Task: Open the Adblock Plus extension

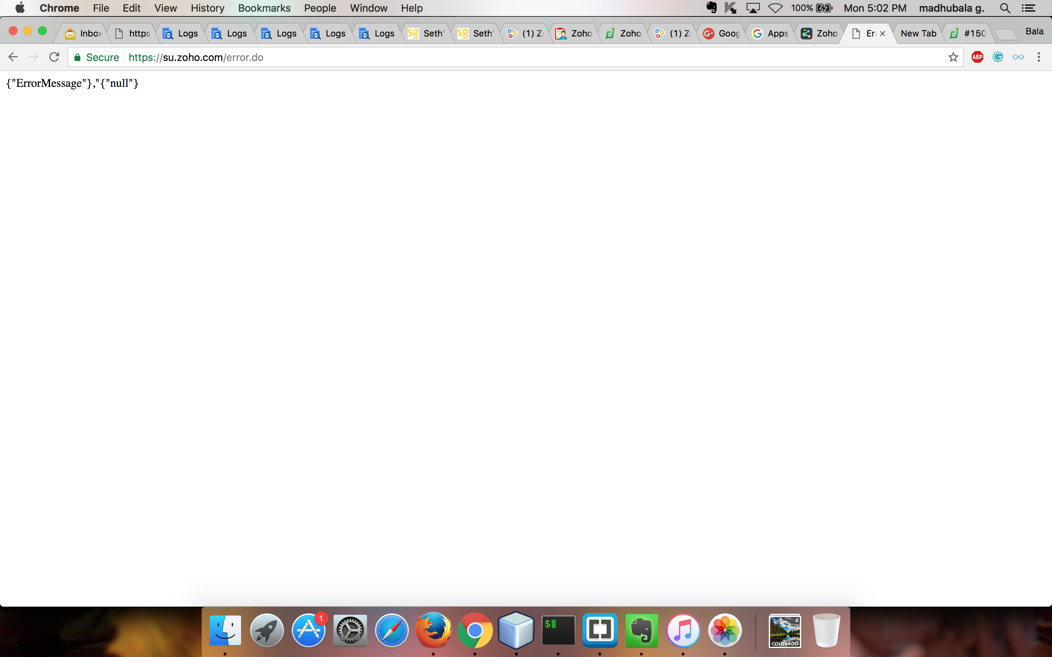Action: click(977, 57)
